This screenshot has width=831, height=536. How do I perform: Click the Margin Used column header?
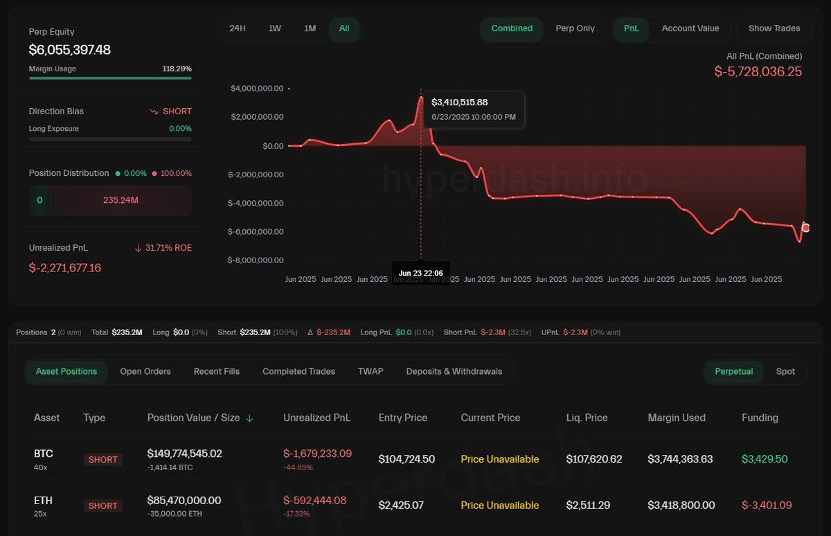tap(677, 418)
